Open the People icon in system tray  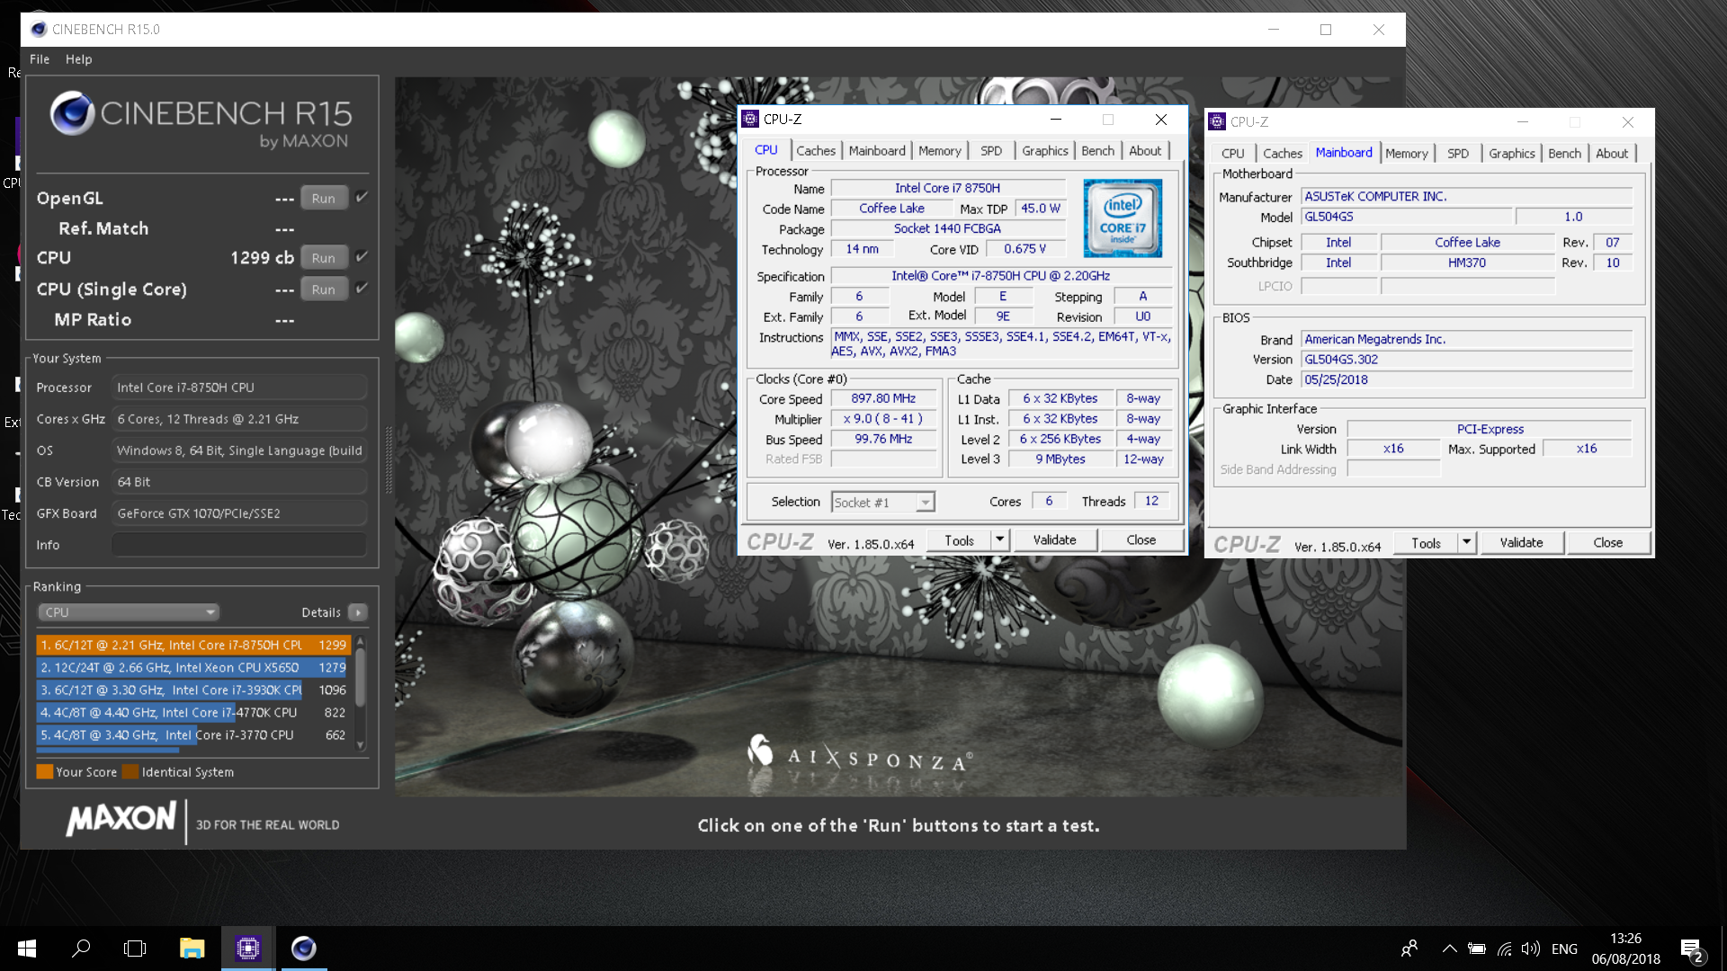[1409, 949]
